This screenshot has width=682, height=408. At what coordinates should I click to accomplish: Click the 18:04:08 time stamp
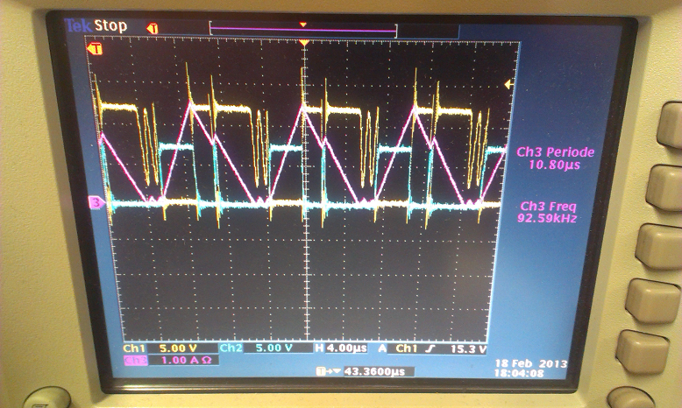tap(519, 373)
